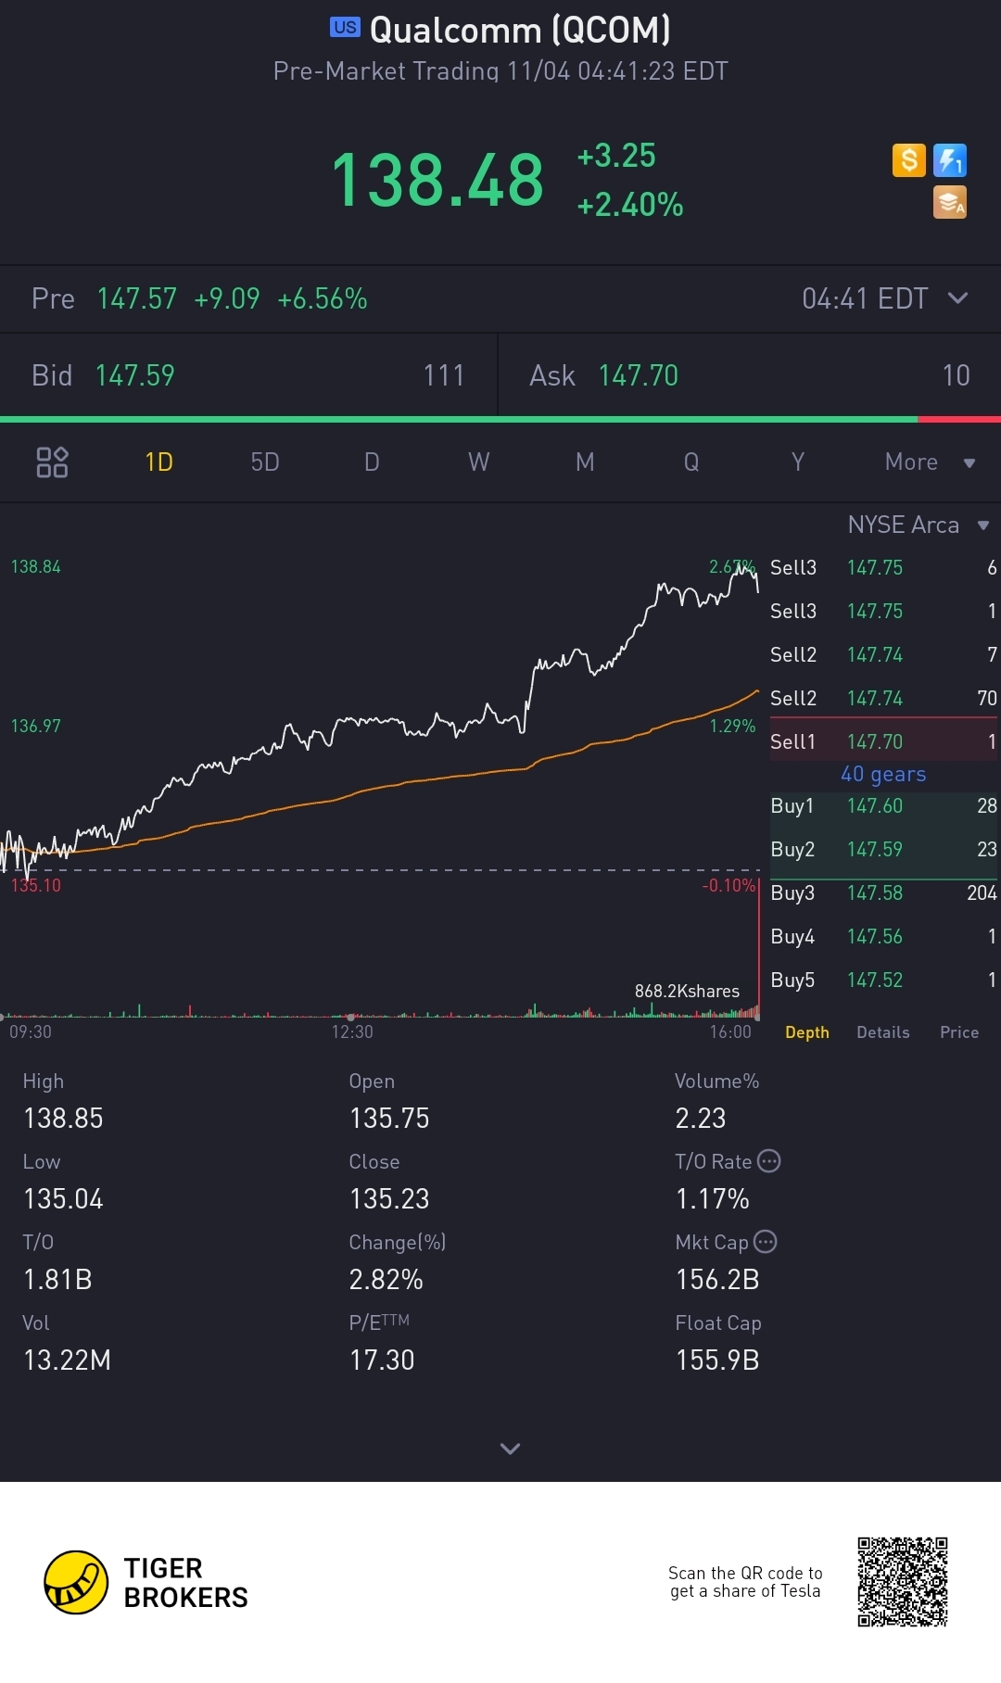
Task: Tap the blue lightning quick-trade icon
Action: [x=950, y=160]
